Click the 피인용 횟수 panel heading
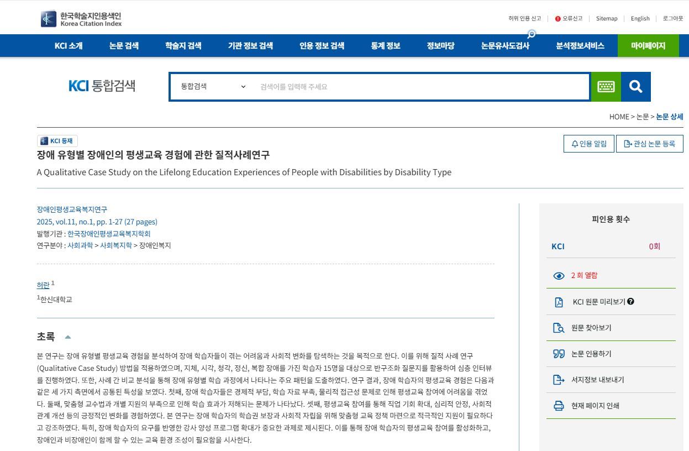689x451 pixels. point(611,219)
